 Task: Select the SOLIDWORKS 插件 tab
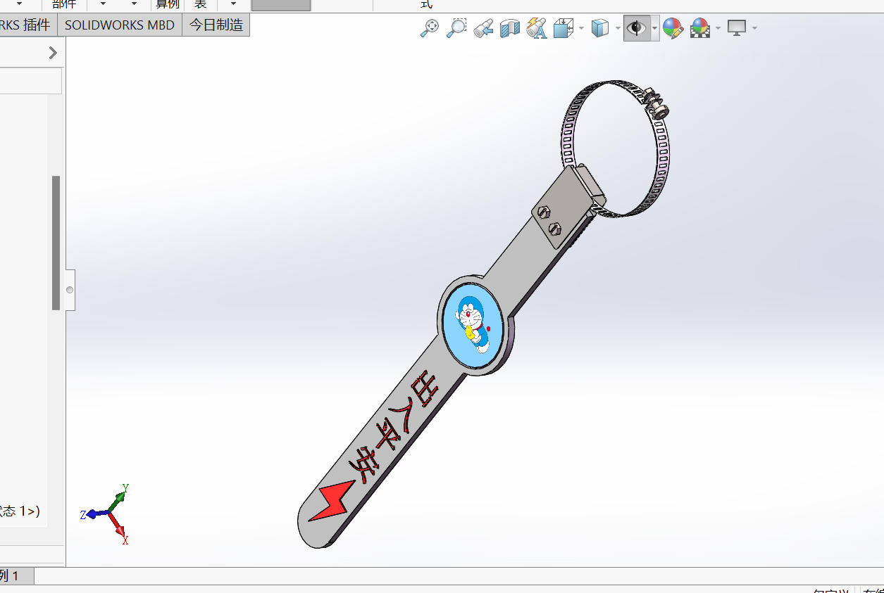coord(27,25)
